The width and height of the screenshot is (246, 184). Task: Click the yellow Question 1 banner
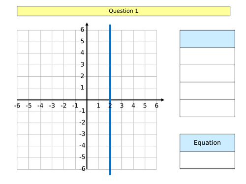pos(123,11)
